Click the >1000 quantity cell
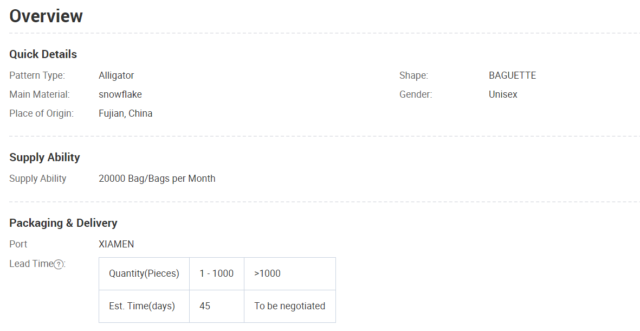This screenshot has width=640, height=331. (x=290, y=274)
